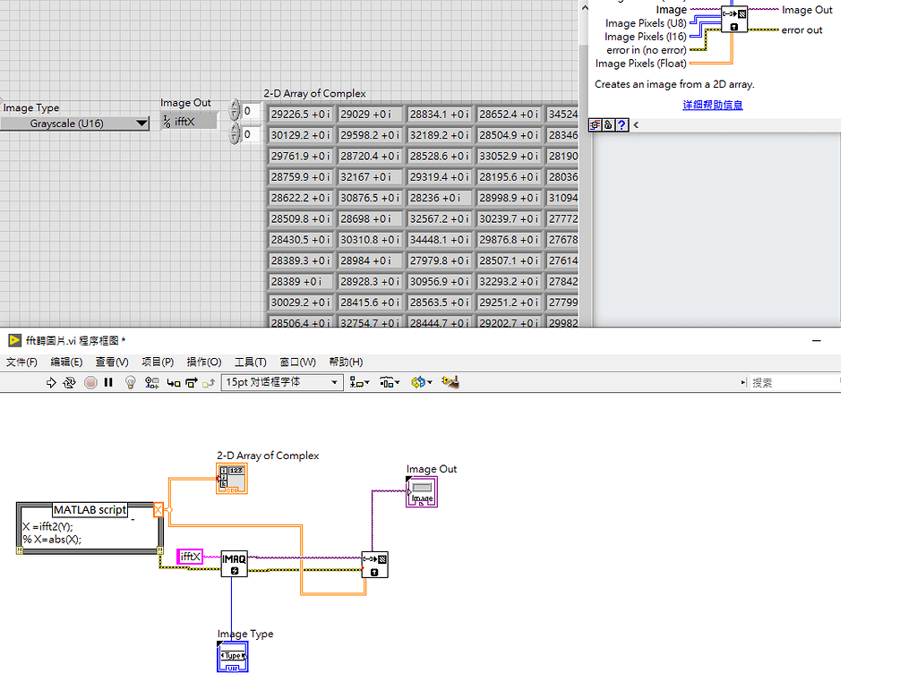Toggle Retain Wire Values button
This screenshot has width=917, height=690.
click(x=152, y=383)
